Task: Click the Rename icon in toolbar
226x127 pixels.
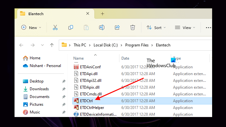Action: tap(102, 27)
